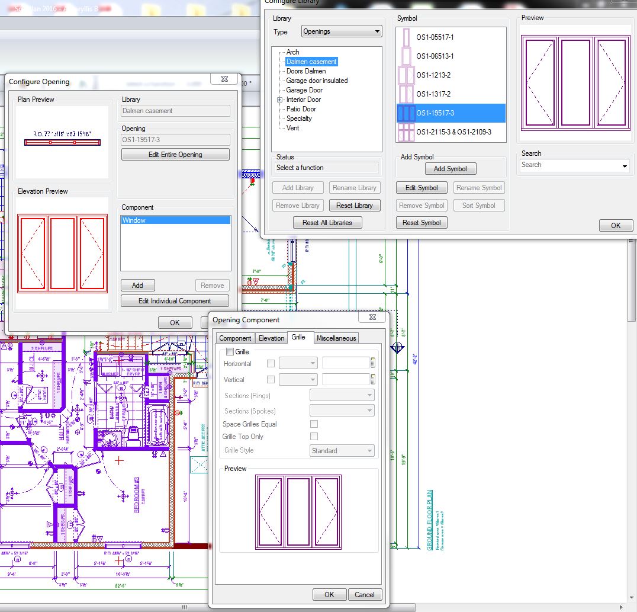Screen dimensions: 637x612
Task: Click OK in Opening Component dialog
Action: click(x=330, y=594)
